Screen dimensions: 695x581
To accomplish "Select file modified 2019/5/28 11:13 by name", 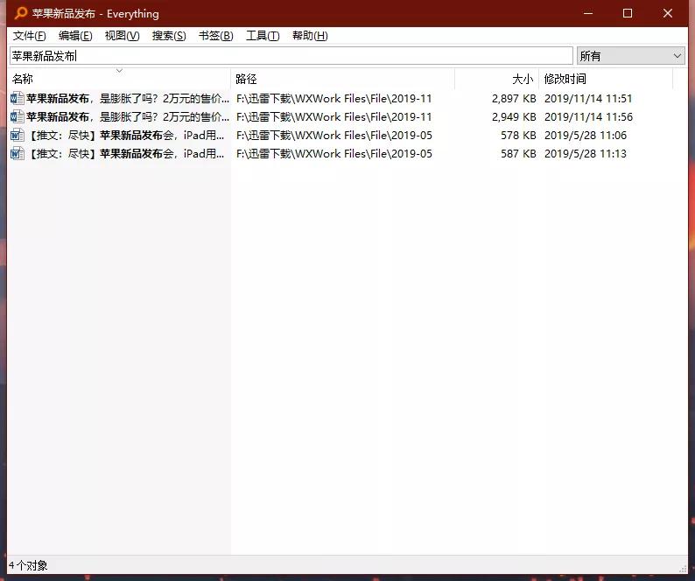I will (x=127, y=154).
